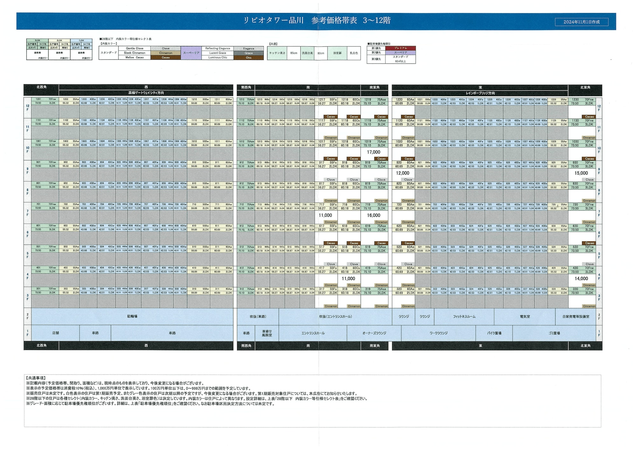Click the '吹抜(車路)' cell on 2F

tap(258, 317)
